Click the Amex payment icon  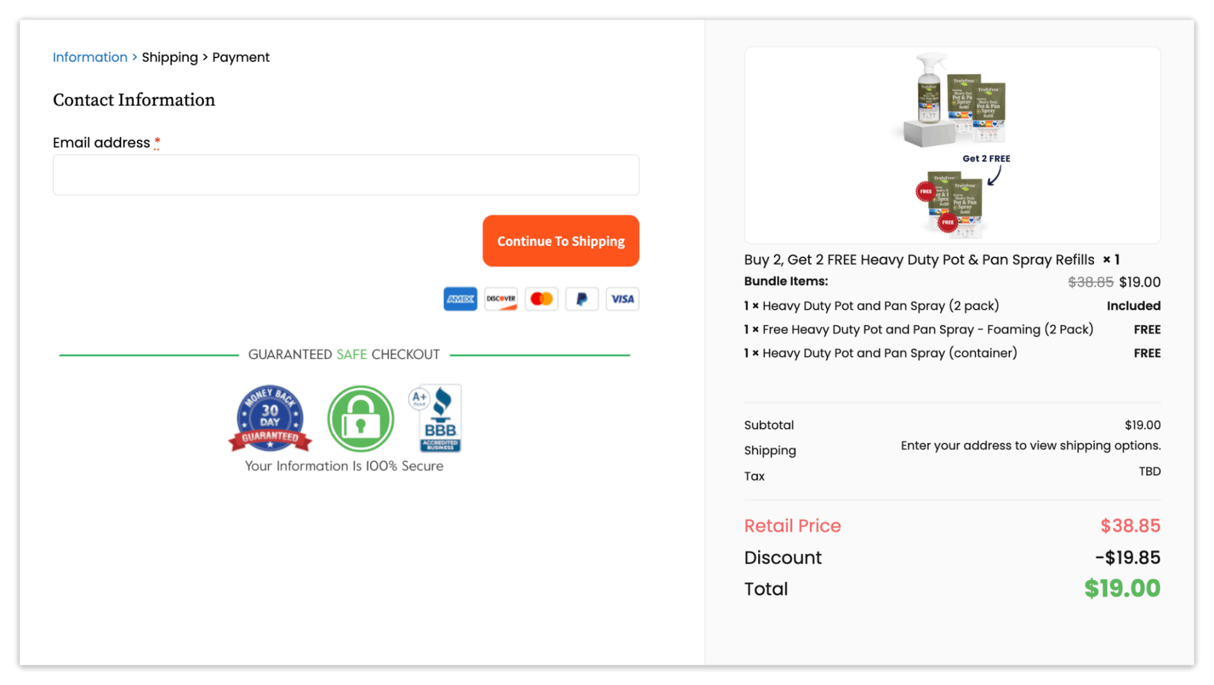tap(460, 299)
